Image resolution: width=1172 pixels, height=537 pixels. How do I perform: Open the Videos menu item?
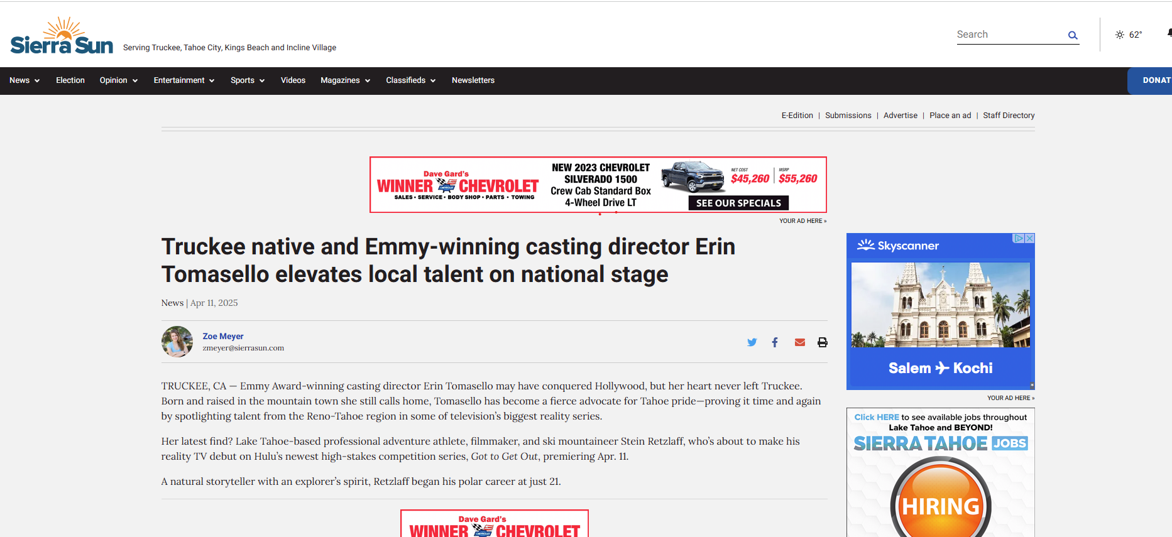tap(293, 80)
